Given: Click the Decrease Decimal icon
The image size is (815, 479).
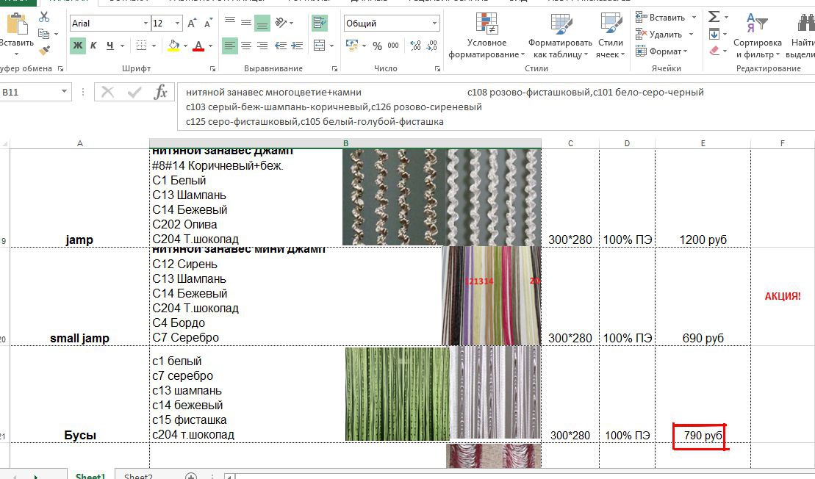Looking at the screenshot, I should pyautogui.click(x=432, y=46).
